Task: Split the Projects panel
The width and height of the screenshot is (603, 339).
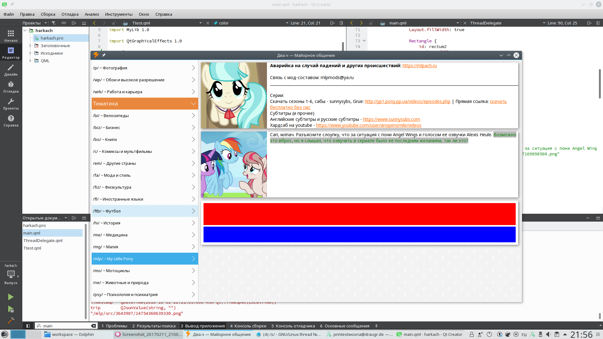Action: point(74,23)
